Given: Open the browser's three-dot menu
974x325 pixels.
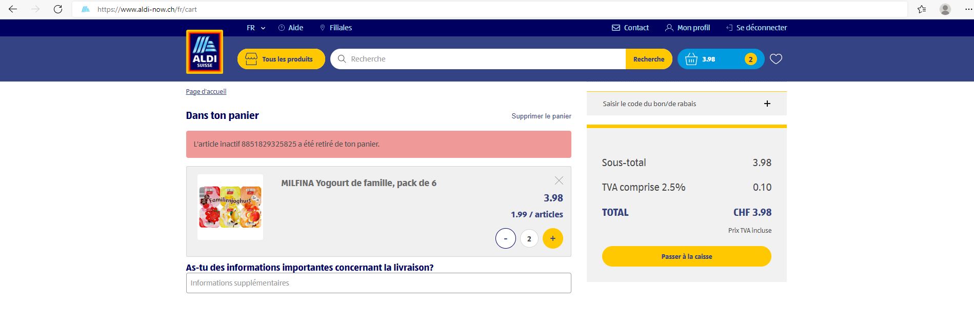Looking at the screenshot, I should coord(963,9).
